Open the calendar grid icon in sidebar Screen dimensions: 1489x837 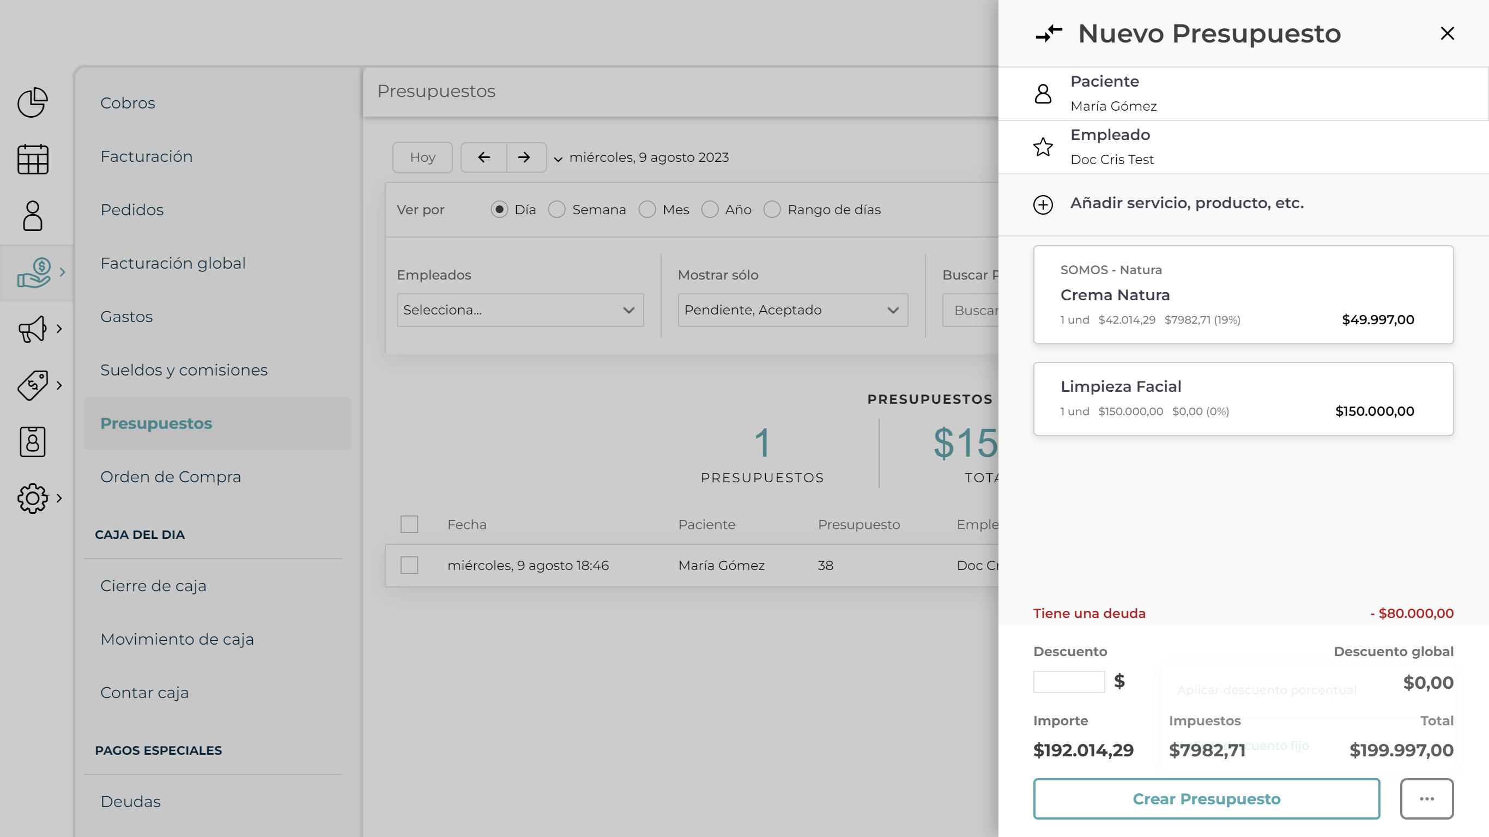click(x=32, y=159)
